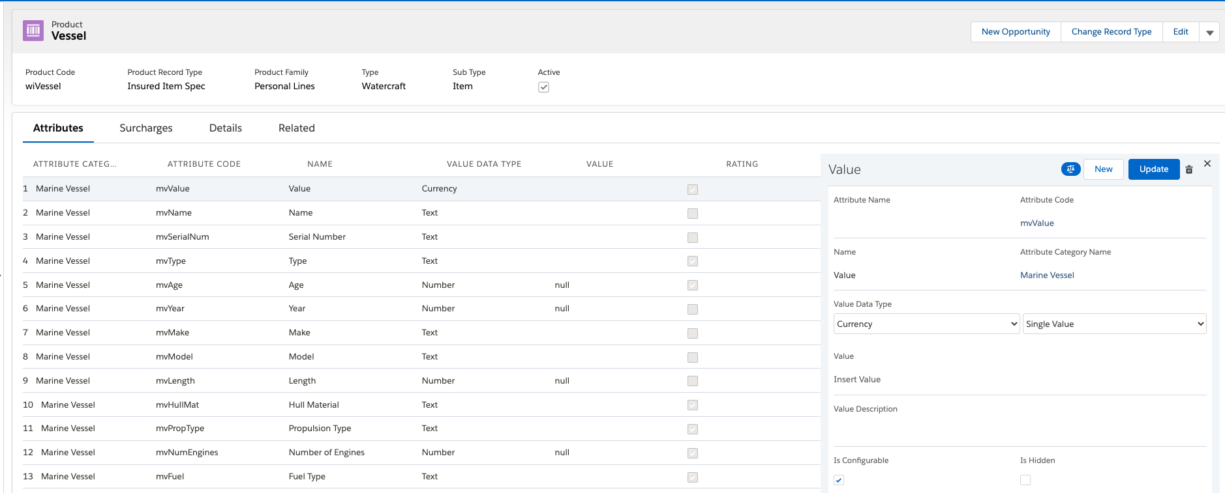Open the Marine Vessel category link
This screenshot has height=493, width=1225.
[1047, 275]
